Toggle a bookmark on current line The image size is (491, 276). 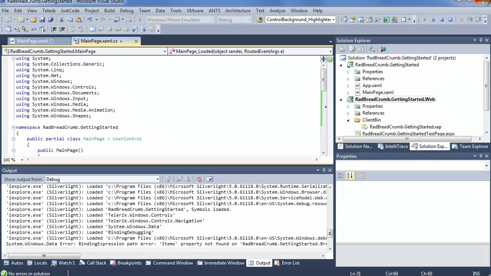point(92,29)
